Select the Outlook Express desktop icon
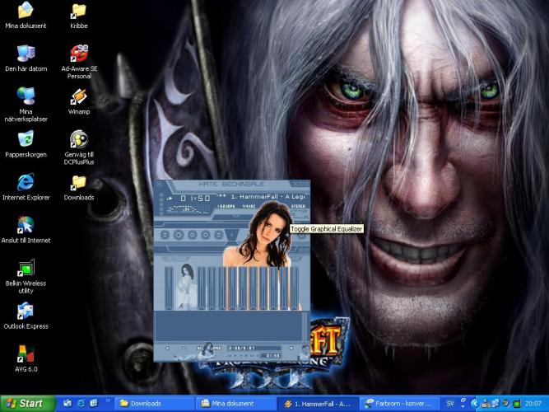This screenshot has height=412, width=549. (26, 311)
